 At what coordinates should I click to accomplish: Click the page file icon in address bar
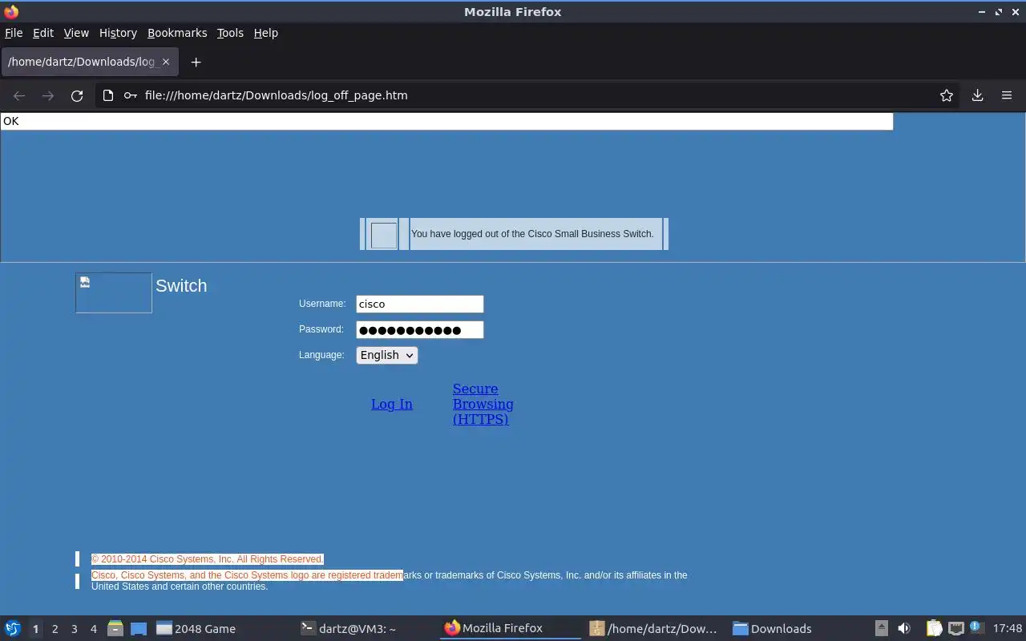pyautogui.click(x=108, y=95)
